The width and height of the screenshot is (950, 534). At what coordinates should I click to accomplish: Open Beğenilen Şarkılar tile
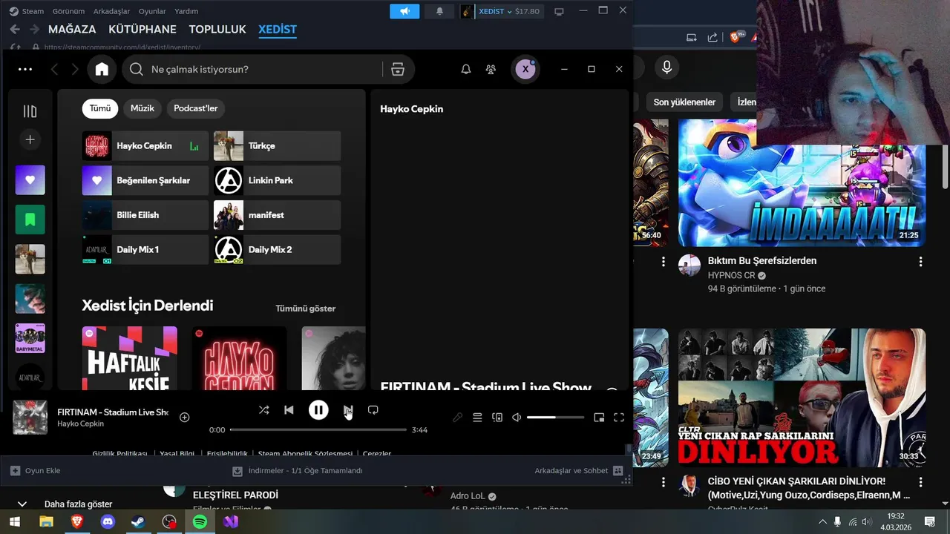coord(145,180)
